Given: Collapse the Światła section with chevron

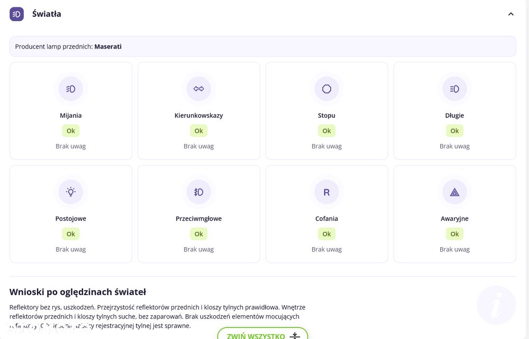Looking at the screenshot, I should click(511, 14).
